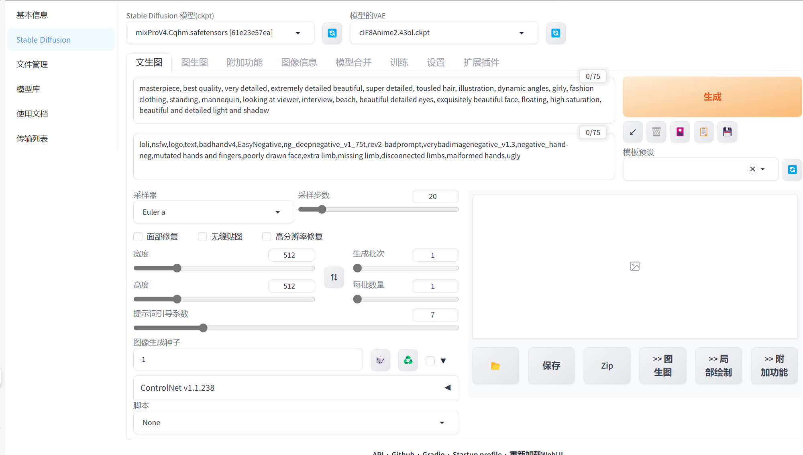
Task: Switch to the 图生图 tab
Action: click(194, 62)
